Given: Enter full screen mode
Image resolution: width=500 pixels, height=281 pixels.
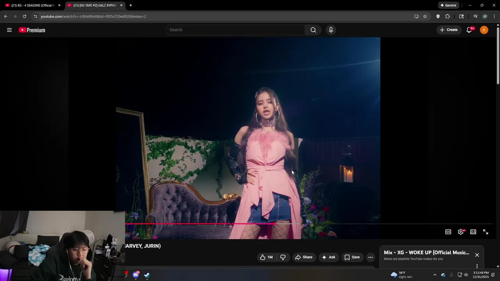Looking at the screenshot, I should tap(486, 232).
